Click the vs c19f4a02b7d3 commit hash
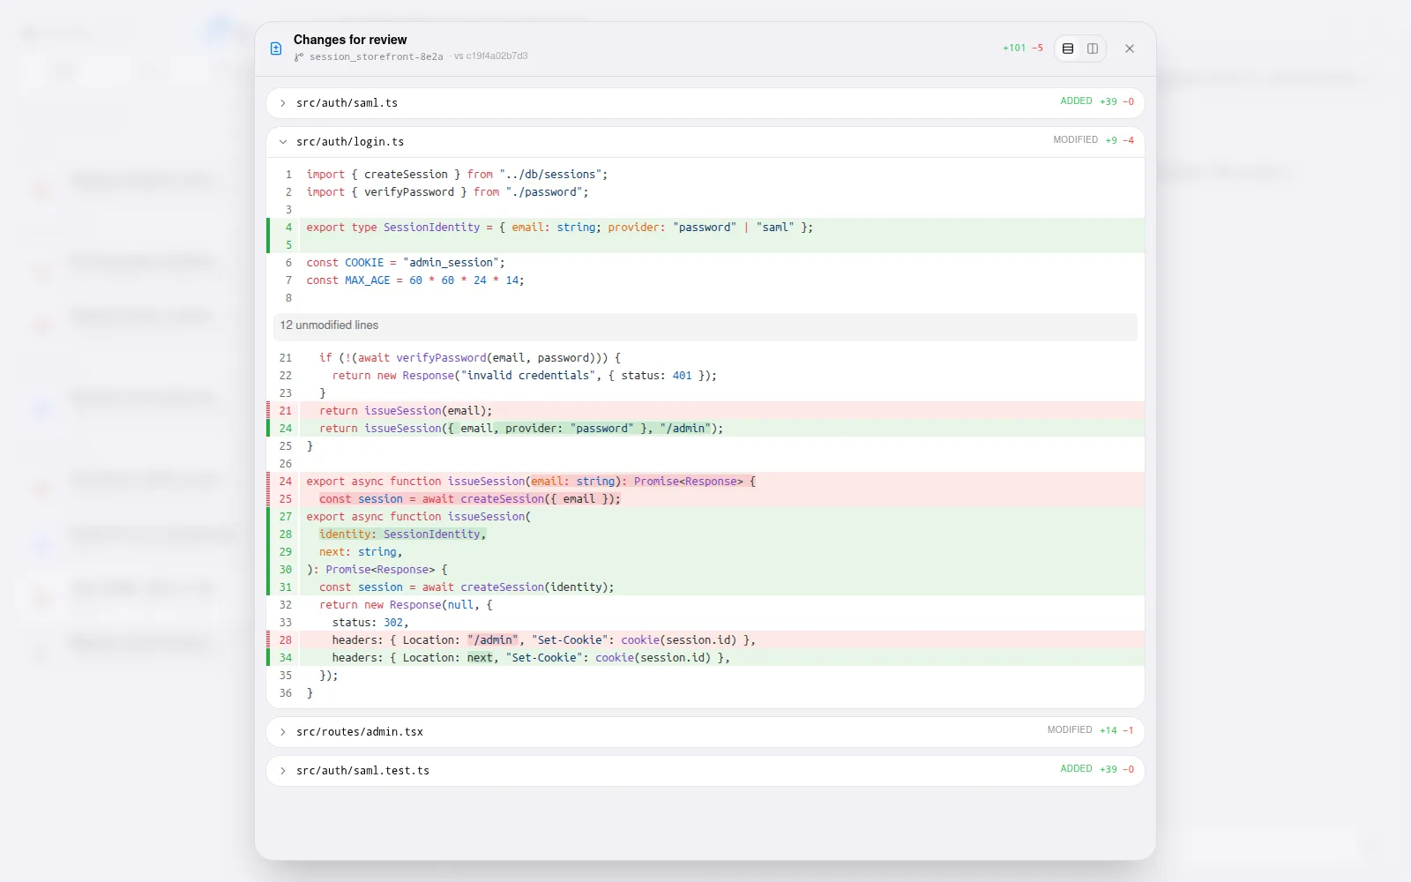1411x882 pixels. (490, 56)
